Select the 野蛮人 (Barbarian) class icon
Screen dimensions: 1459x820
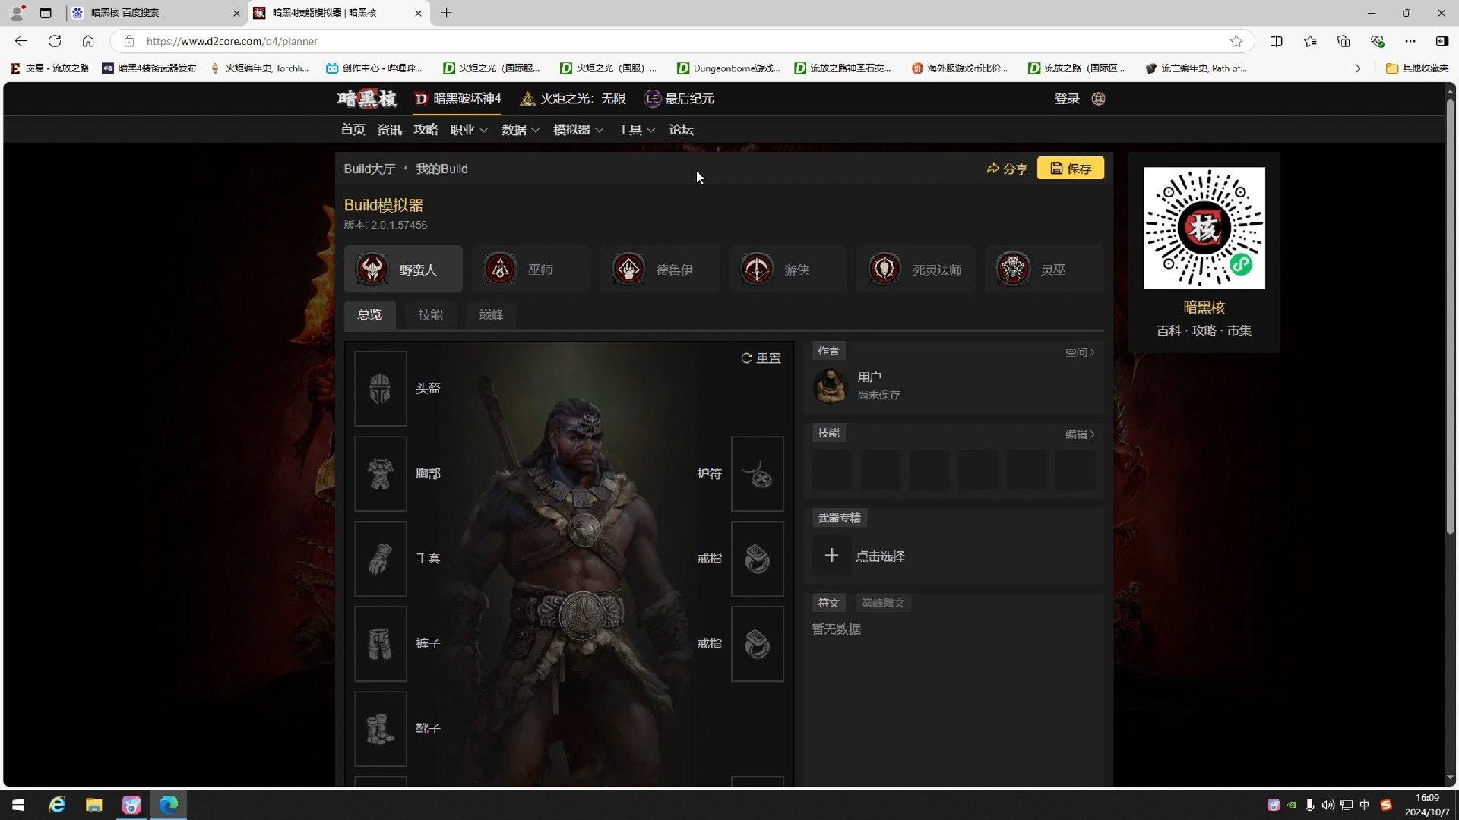coord(372,267)
